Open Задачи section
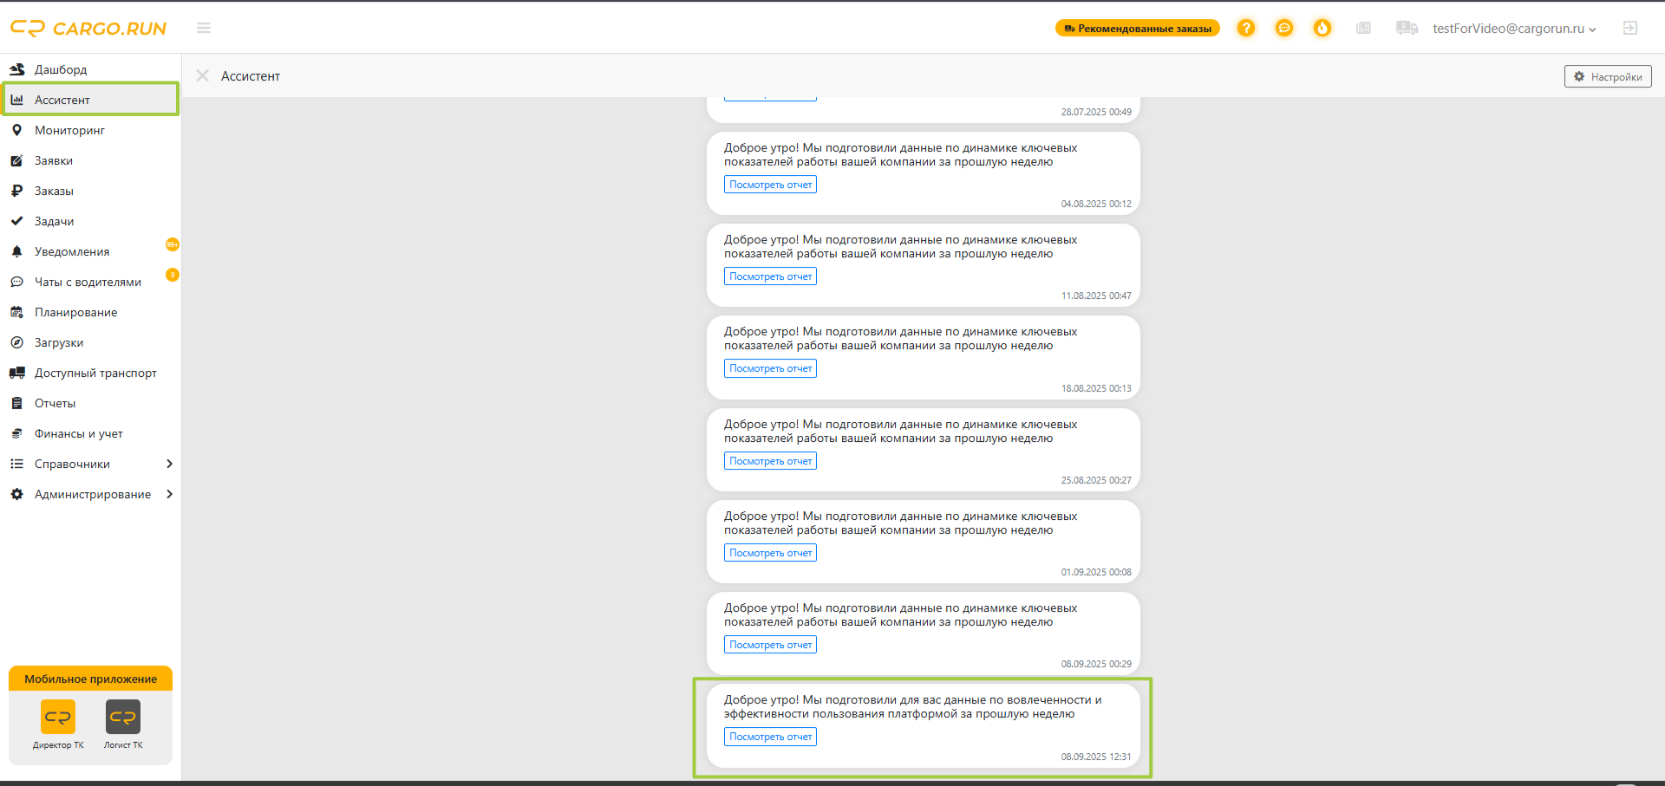Viewport: 1665px width, 786px height. coord(90,221)
